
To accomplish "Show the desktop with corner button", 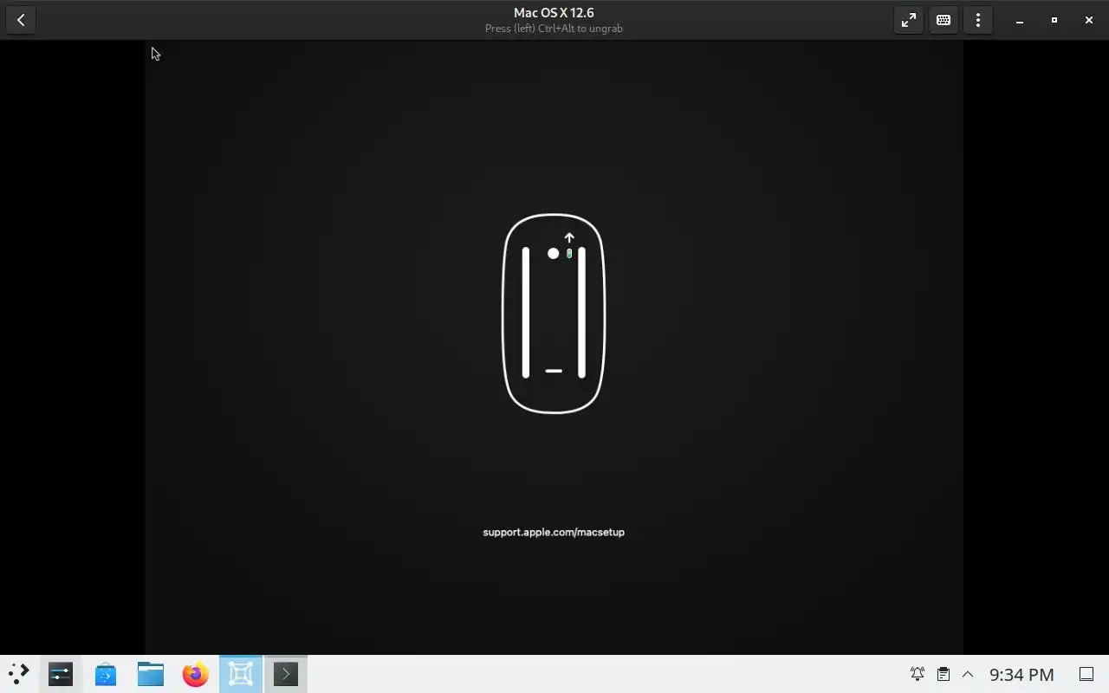I will click(1086, 674).
